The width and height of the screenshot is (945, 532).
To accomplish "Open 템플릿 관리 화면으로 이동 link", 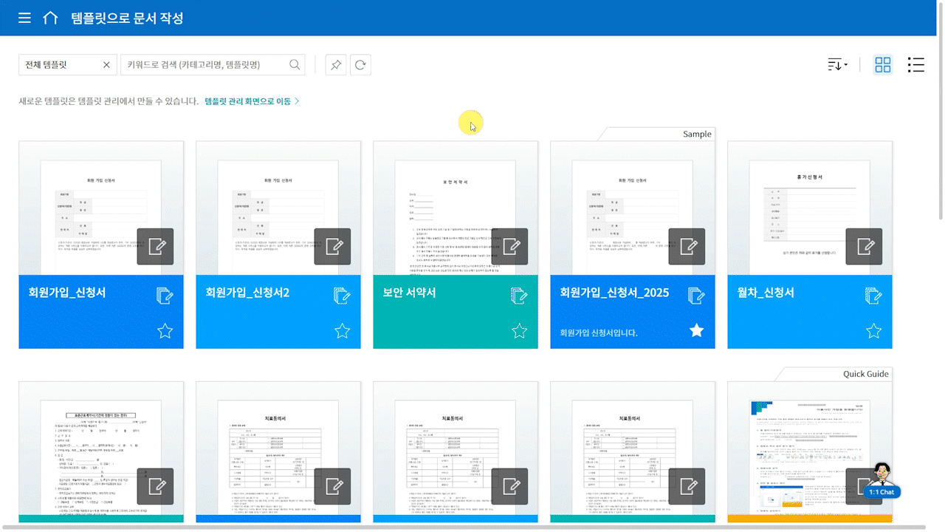I will (x=251, y=101).
